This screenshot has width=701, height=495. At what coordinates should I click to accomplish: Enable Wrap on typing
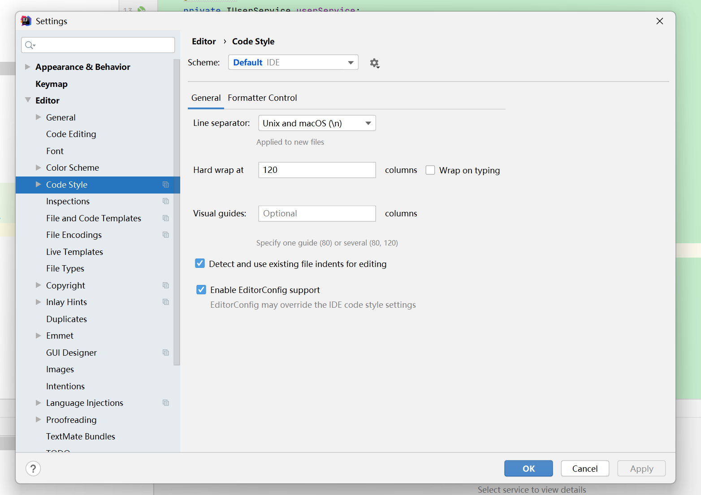point(430,170)
